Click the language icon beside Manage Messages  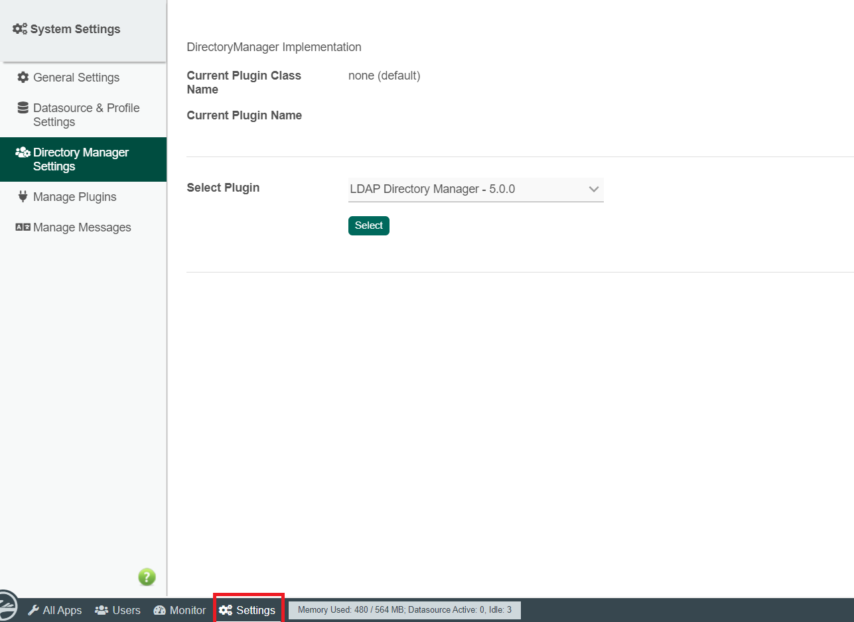23,227
